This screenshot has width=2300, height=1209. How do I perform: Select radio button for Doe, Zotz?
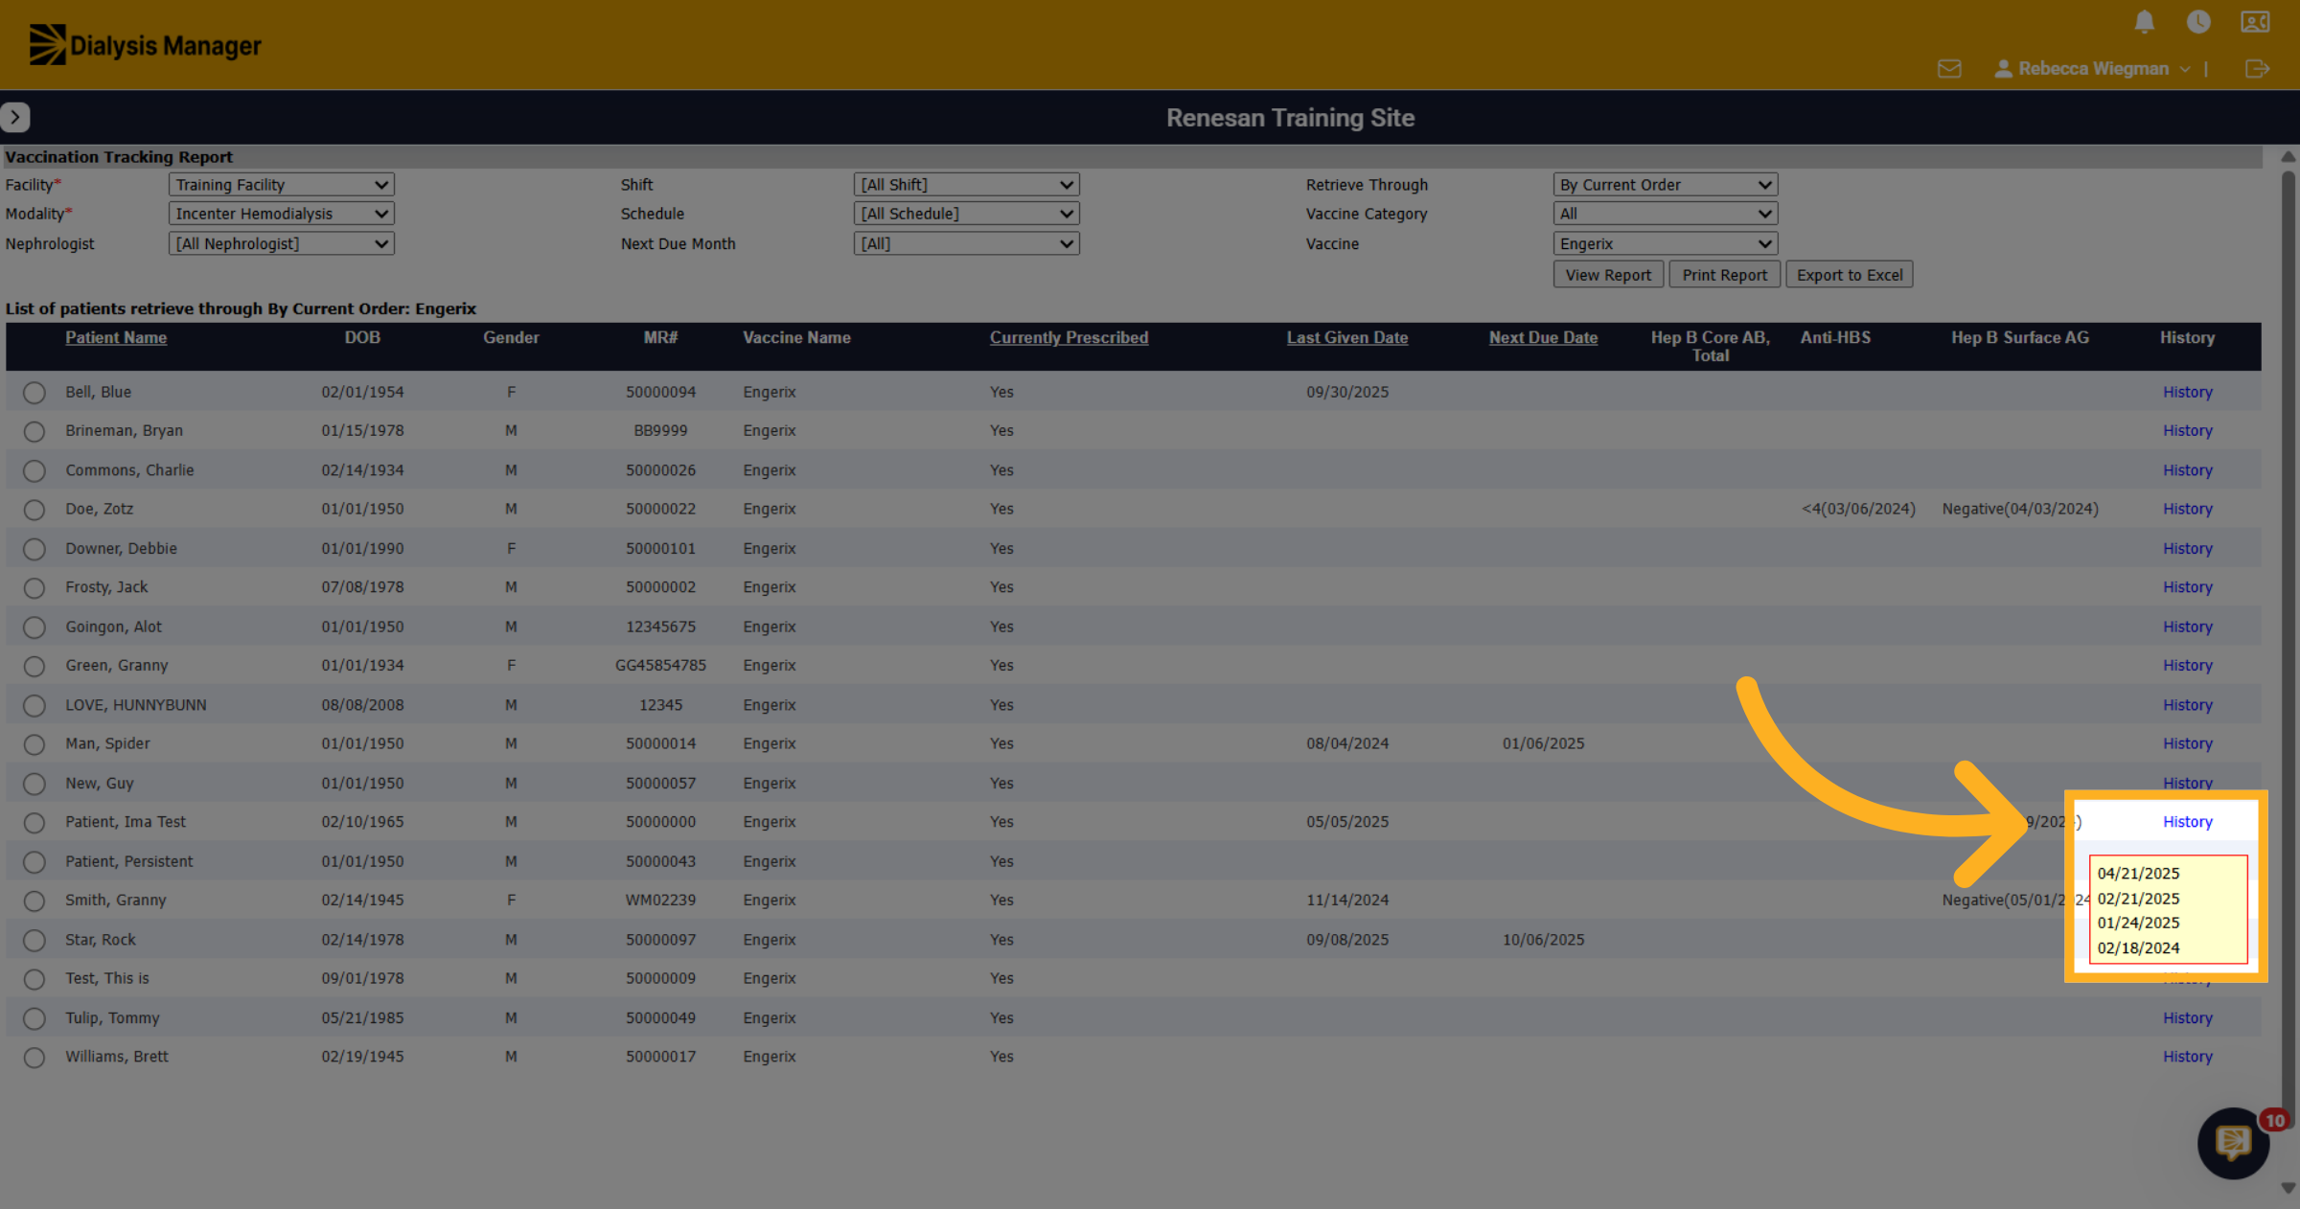click(34, 510)
